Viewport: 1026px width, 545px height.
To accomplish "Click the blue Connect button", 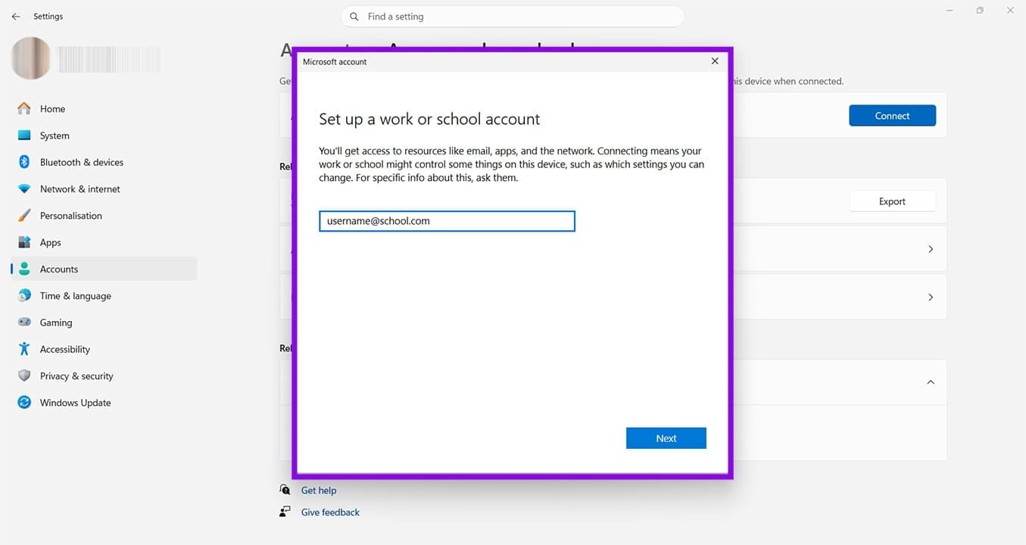I will click(892, 116).
